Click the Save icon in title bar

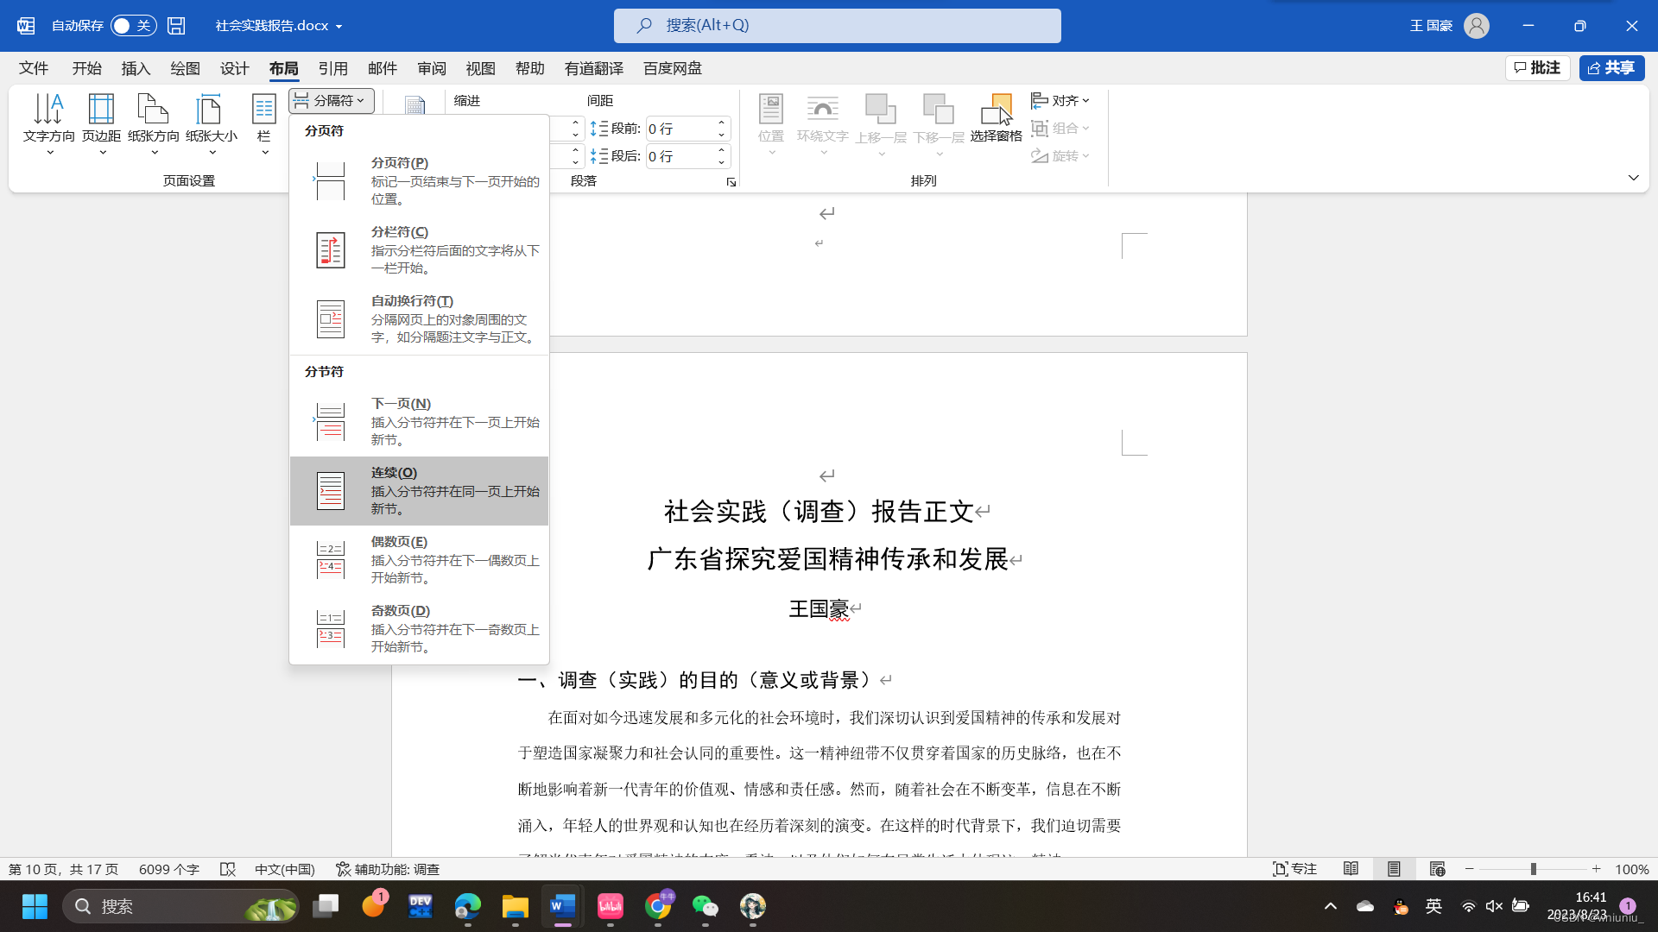(176, 26)
